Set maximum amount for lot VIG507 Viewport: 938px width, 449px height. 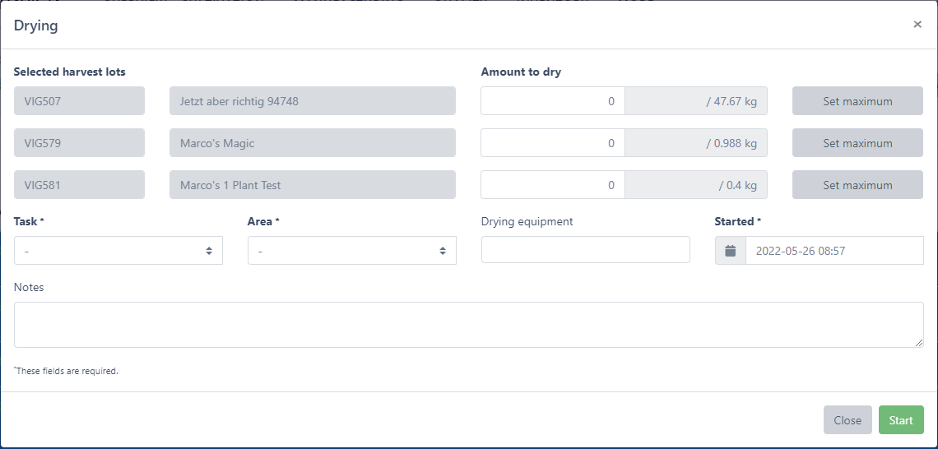coord(857,101)
